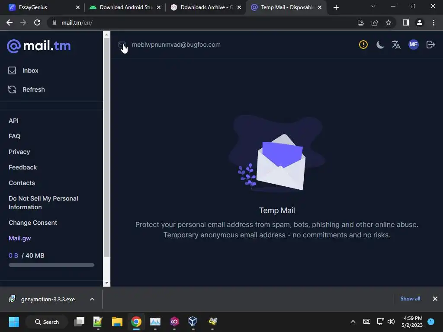This screenshot has width=443, height=332.
Task: Click the sidebar scrollbar thumb
Action: pos(106,147)
